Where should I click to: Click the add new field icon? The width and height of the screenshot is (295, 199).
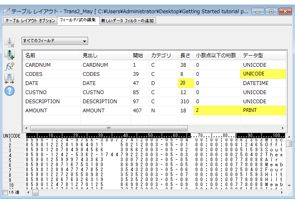click(9, 54)
